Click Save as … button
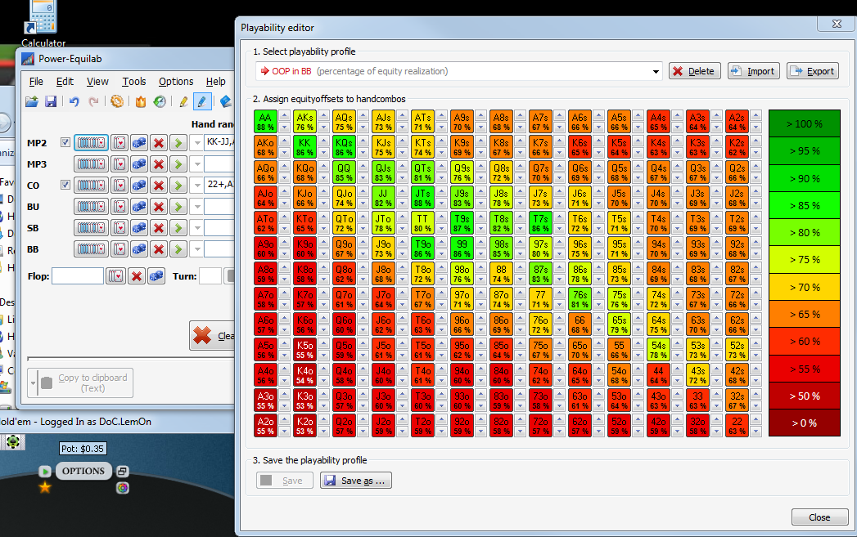Image resolution: width=857 pixels, height=537 pixels. [x=356, y=481]
